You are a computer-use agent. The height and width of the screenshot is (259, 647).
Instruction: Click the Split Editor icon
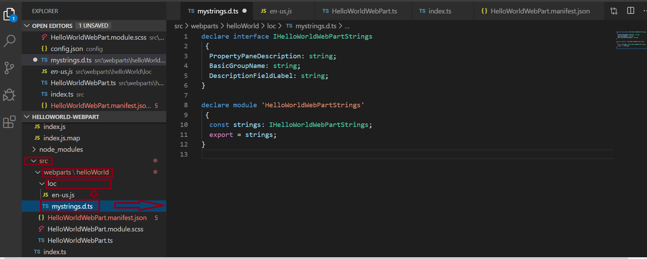click(630, 11)
